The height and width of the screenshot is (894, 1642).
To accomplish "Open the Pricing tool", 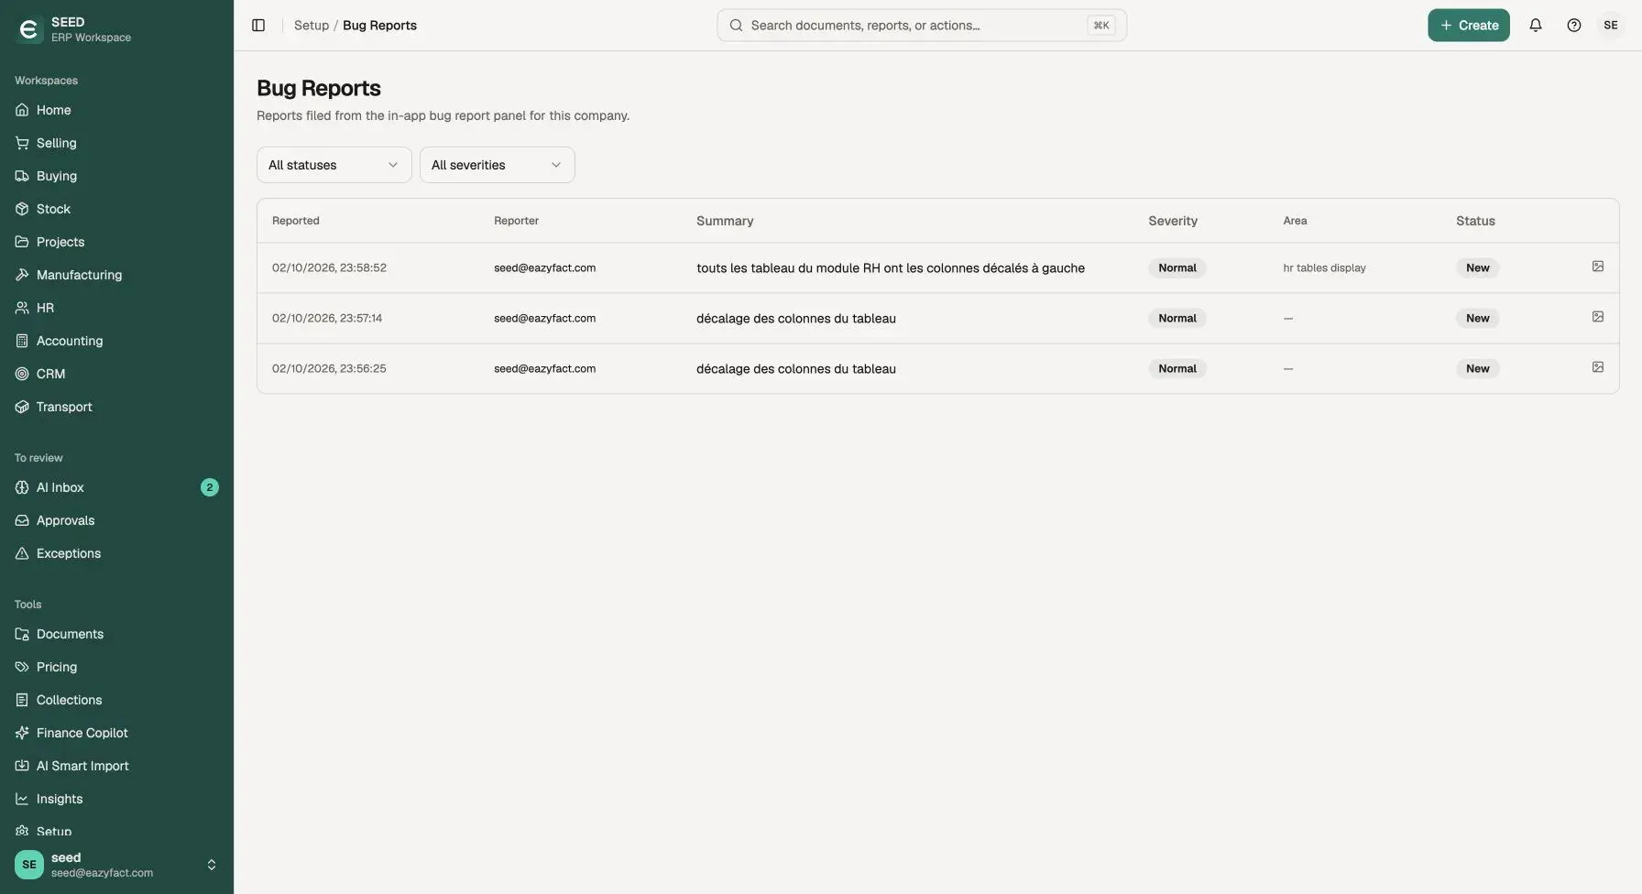I will pyautogui.click(x=116, y=667).
